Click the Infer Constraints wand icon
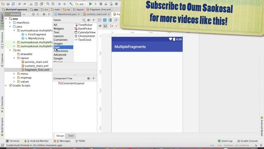 [116, 26]
